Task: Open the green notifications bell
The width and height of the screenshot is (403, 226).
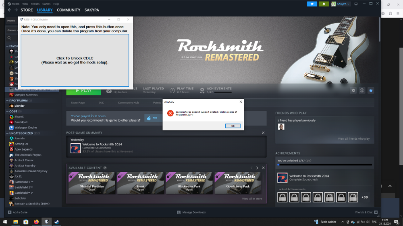Action: [x=324, y=4]
